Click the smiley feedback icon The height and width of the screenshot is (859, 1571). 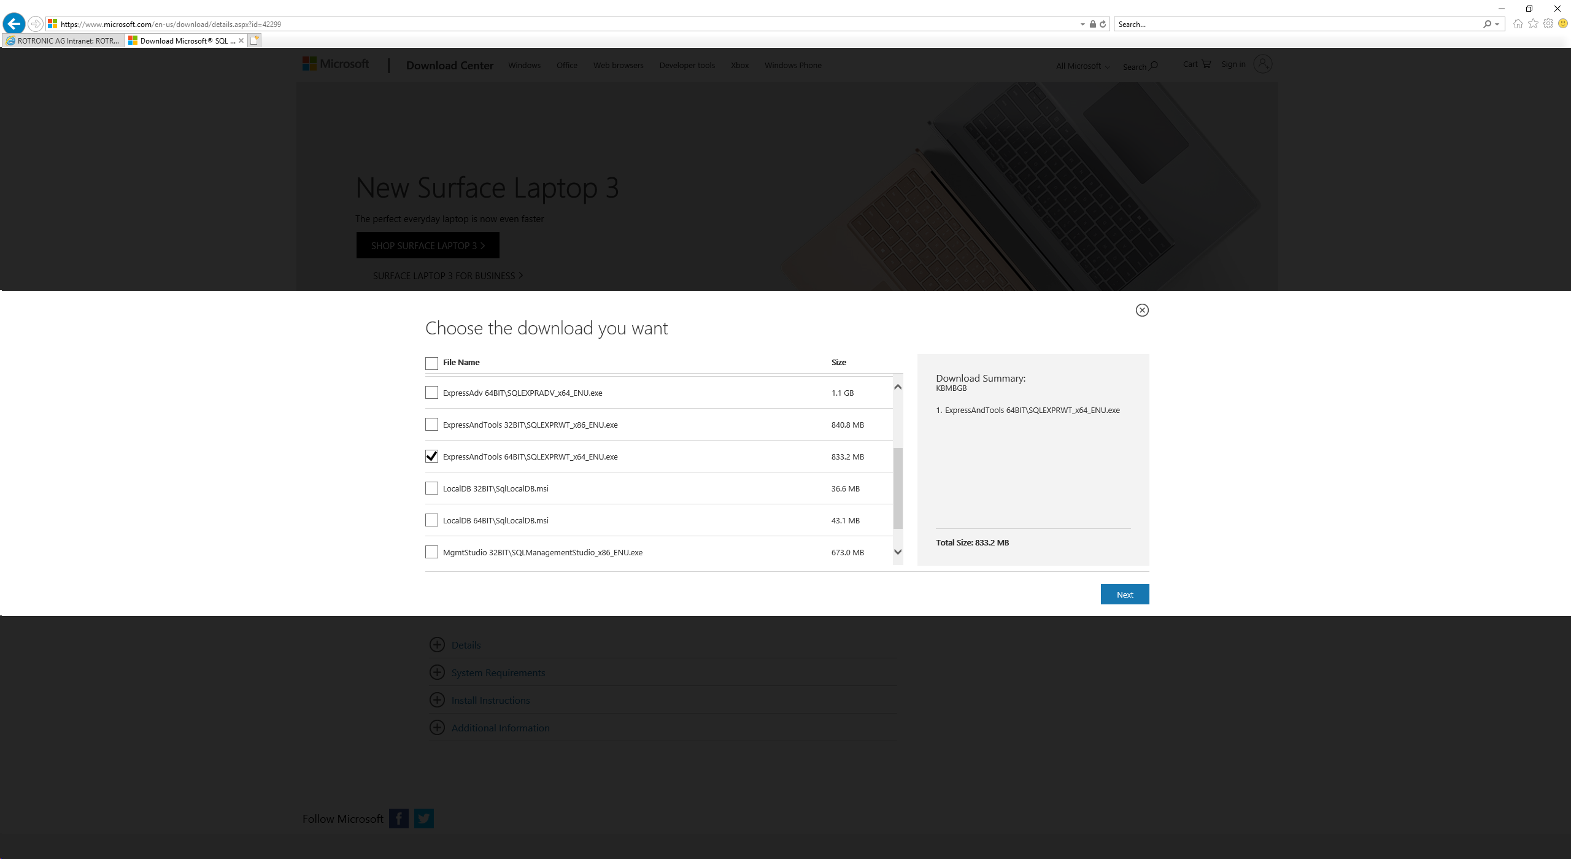point(1563,24)
